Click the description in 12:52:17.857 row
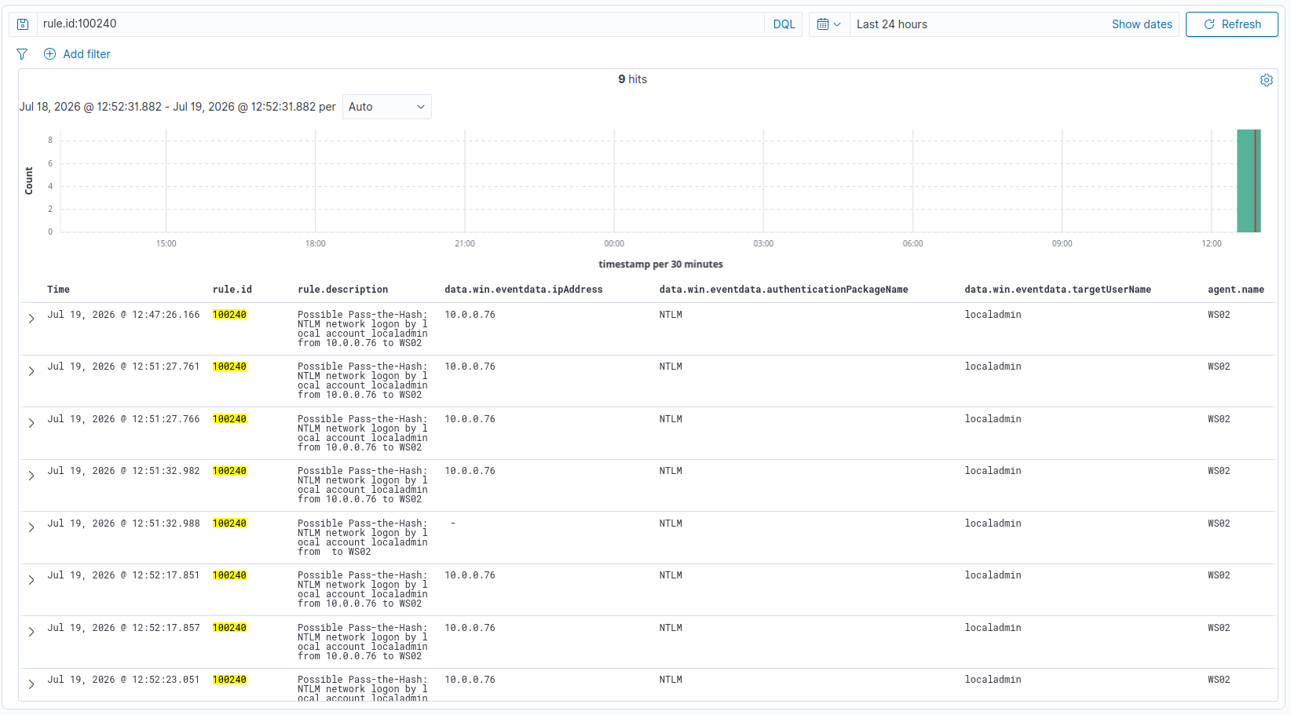 (x=363, y=642)
